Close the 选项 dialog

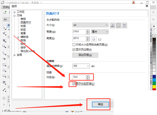147,6
